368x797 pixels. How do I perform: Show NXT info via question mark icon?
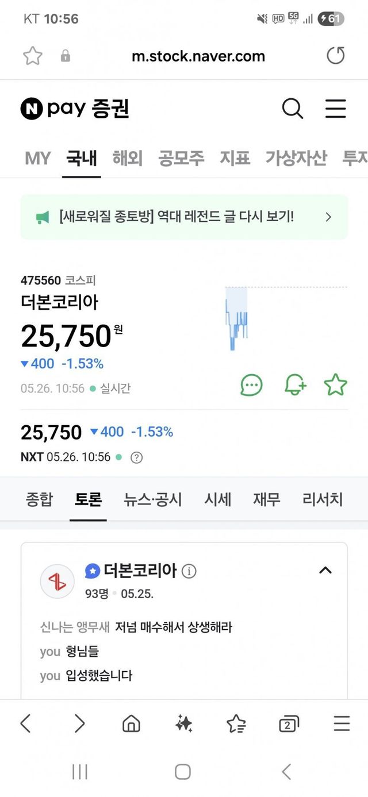pyautogui.click(x=136, y=457)
